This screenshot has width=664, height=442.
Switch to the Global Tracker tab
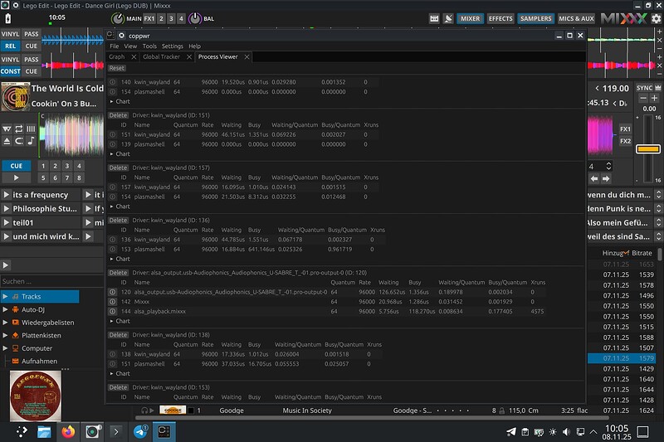tap(161, 57)
